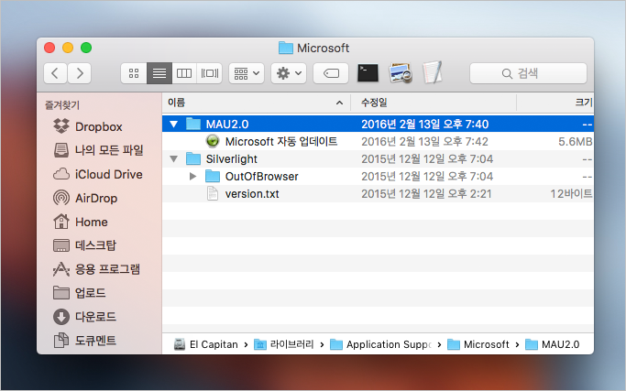Click Microsoft in the path bar
This screenshot has height=391, width=626.
pos(478,344)
